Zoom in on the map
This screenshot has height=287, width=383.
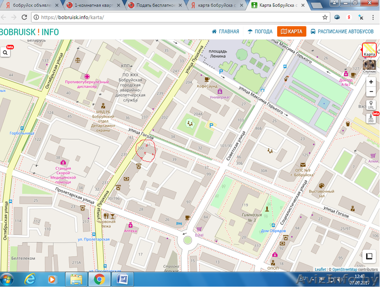coord(371,82)
